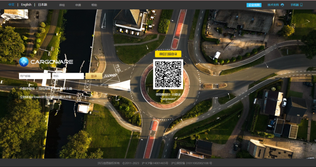The height and width of the screenshot is (167, 316).
Task: Switch language to 日本語
Action: 42,5
